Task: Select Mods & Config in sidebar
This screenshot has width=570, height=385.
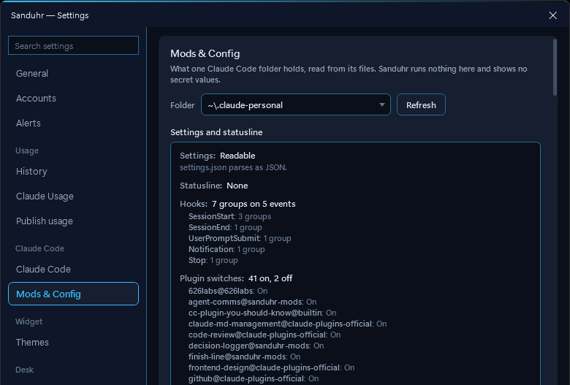Action: [x=73, y=294]
